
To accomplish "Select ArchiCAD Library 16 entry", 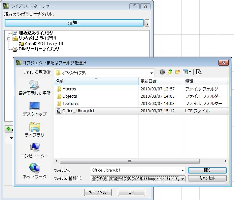I will click(x=44, y=44).
